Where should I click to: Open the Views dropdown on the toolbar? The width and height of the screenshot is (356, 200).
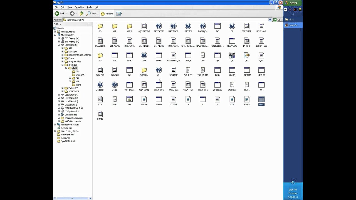(119, 14)
